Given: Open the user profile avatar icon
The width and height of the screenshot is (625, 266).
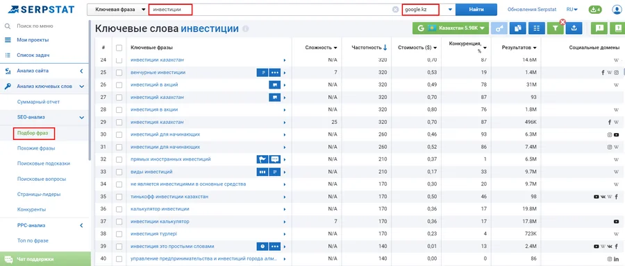Looking at the screenshot, I should 617,10.
